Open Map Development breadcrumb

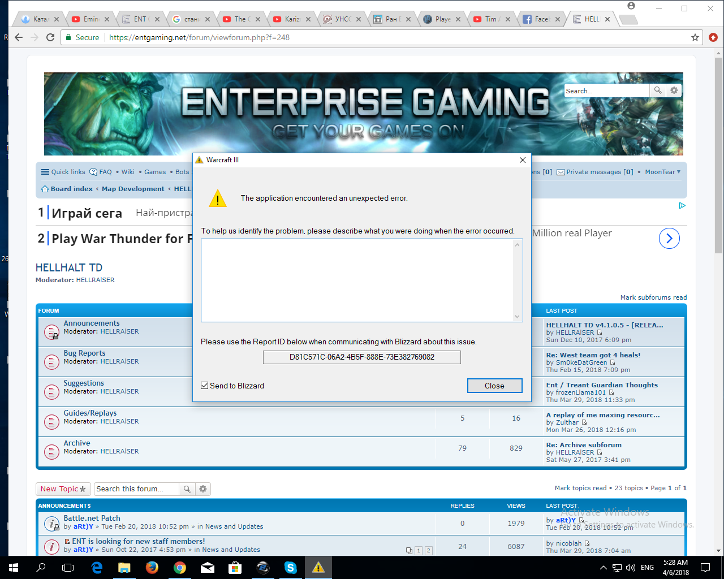point(133,189)
